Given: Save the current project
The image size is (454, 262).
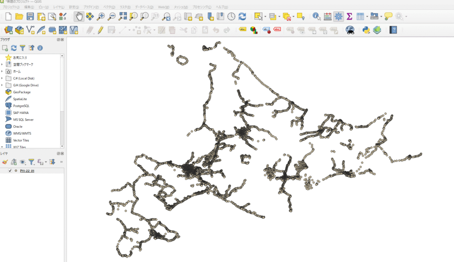Looking at the screenshot, I should pyautogui.click(x=30, y=16).
